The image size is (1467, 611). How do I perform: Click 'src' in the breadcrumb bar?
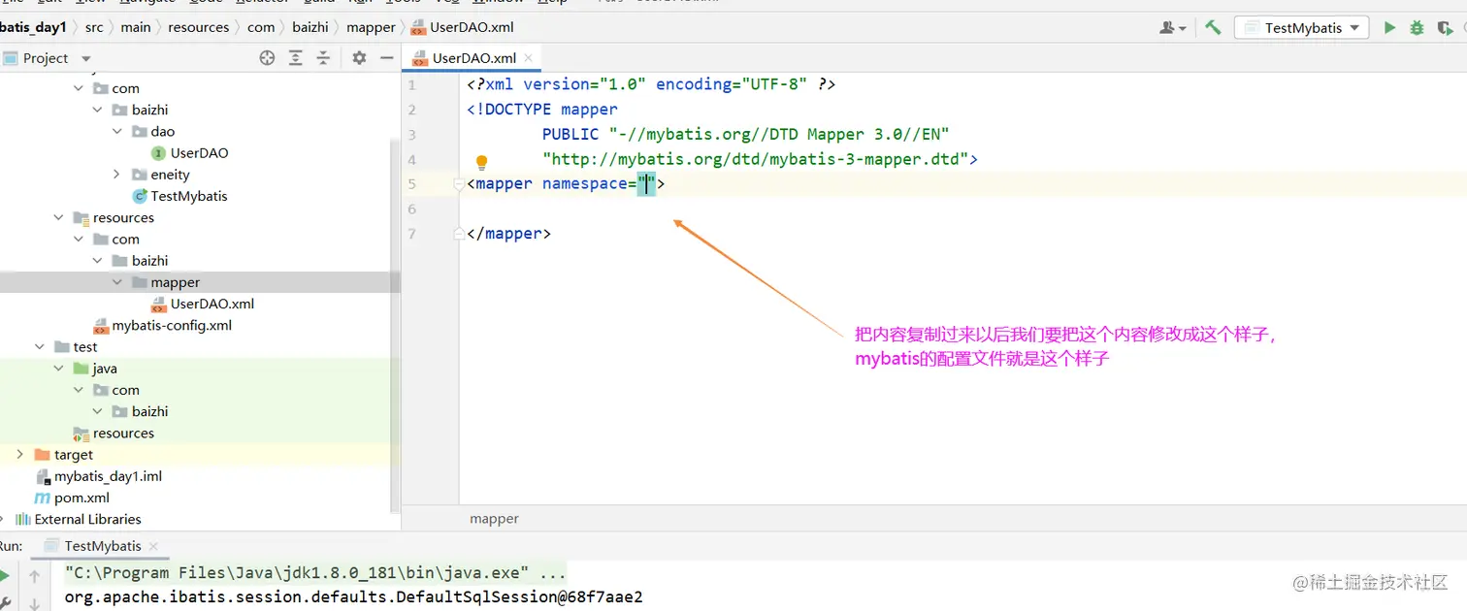(x=94, y=27)
